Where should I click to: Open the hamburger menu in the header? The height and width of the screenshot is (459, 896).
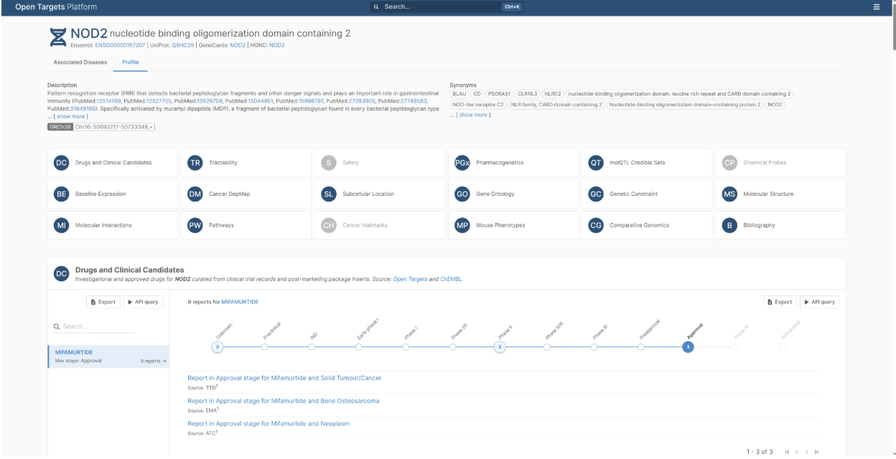pyautogui.click(x=876, y=6)
